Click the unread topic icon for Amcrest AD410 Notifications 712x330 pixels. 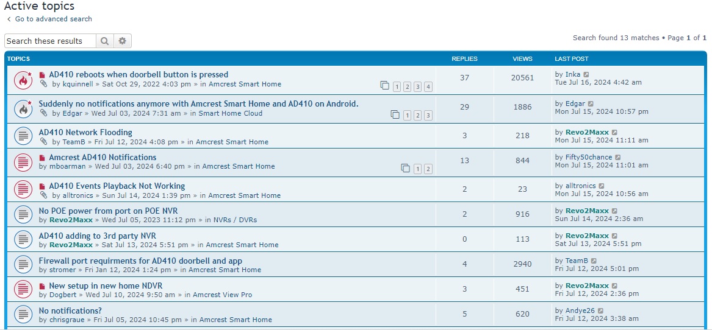tap(23, 161)
